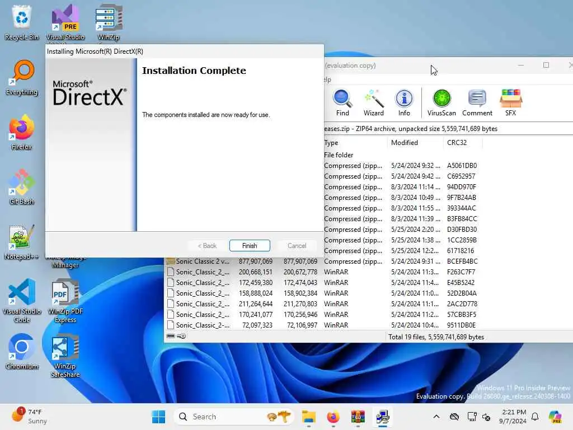Open the Windows Start menu
Image resolution: width=573 pixels, height=430 pixels.
pyautogui.click(x=158, y=417)
